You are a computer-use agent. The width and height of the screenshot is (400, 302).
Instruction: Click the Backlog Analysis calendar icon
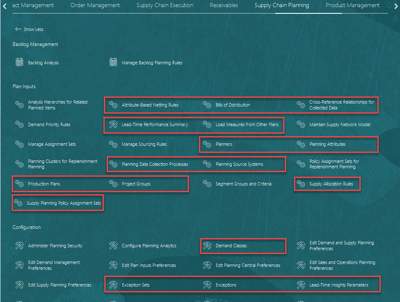pos(19,62)
